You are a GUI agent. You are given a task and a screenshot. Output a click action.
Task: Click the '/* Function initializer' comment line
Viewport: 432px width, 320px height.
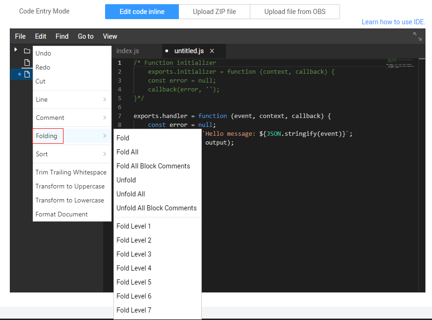[x=175, y=63]
